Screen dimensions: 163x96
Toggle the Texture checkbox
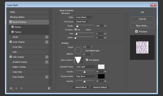click(13, 32)
